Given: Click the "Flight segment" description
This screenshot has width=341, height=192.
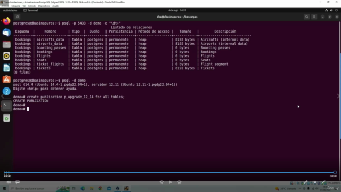Looking at the screenshot, I should click(214, 64).
